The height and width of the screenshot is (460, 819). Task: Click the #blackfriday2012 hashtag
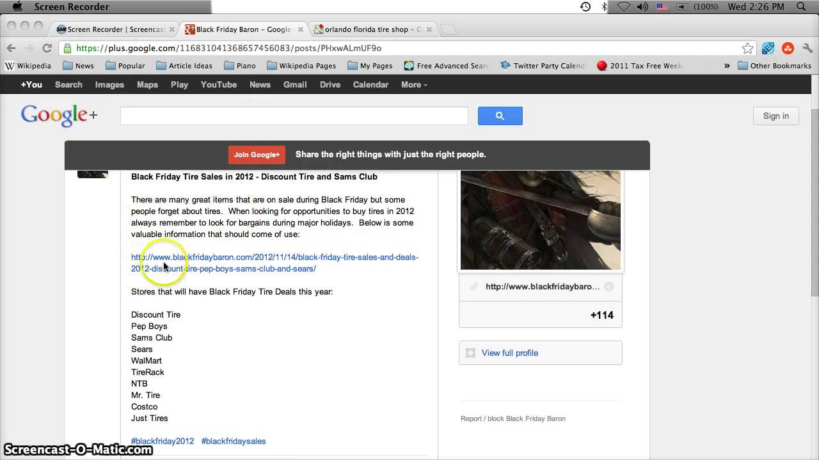(x=163, y=441)
